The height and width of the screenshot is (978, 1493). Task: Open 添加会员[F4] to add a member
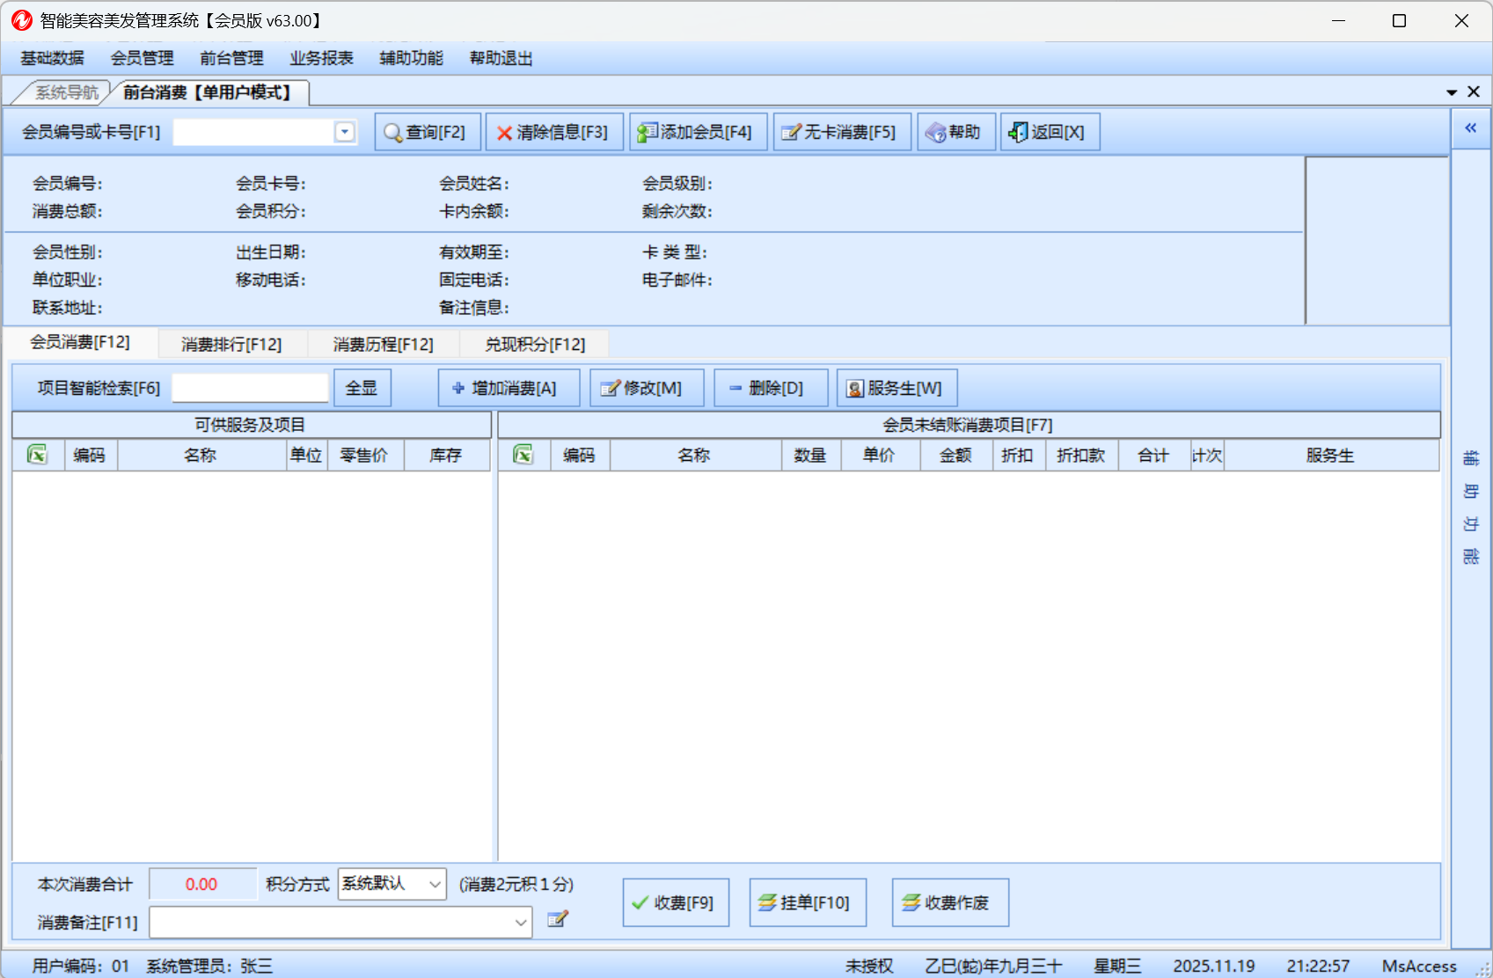tap(698, 132)
